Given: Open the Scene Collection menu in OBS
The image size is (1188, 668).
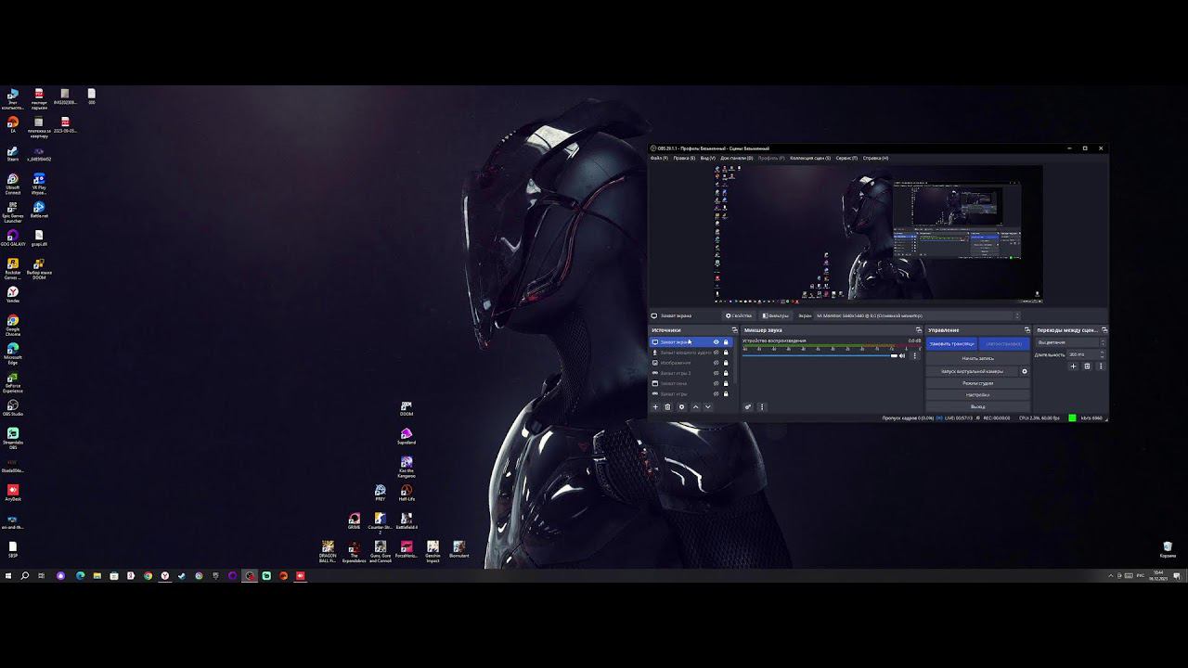Looking at the screenshot, I should [x=809, y=159].
